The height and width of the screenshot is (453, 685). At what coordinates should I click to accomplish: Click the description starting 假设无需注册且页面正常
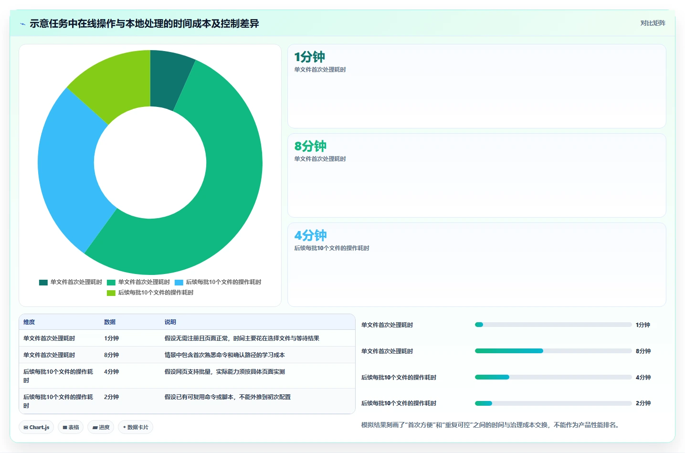tap(242, 338)
